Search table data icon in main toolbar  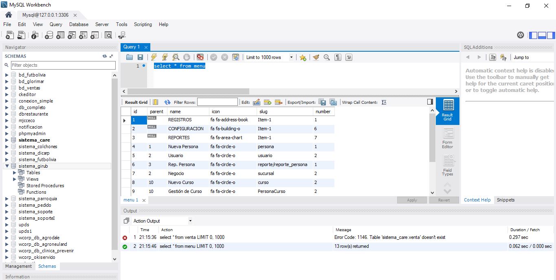tap(108, 35)
